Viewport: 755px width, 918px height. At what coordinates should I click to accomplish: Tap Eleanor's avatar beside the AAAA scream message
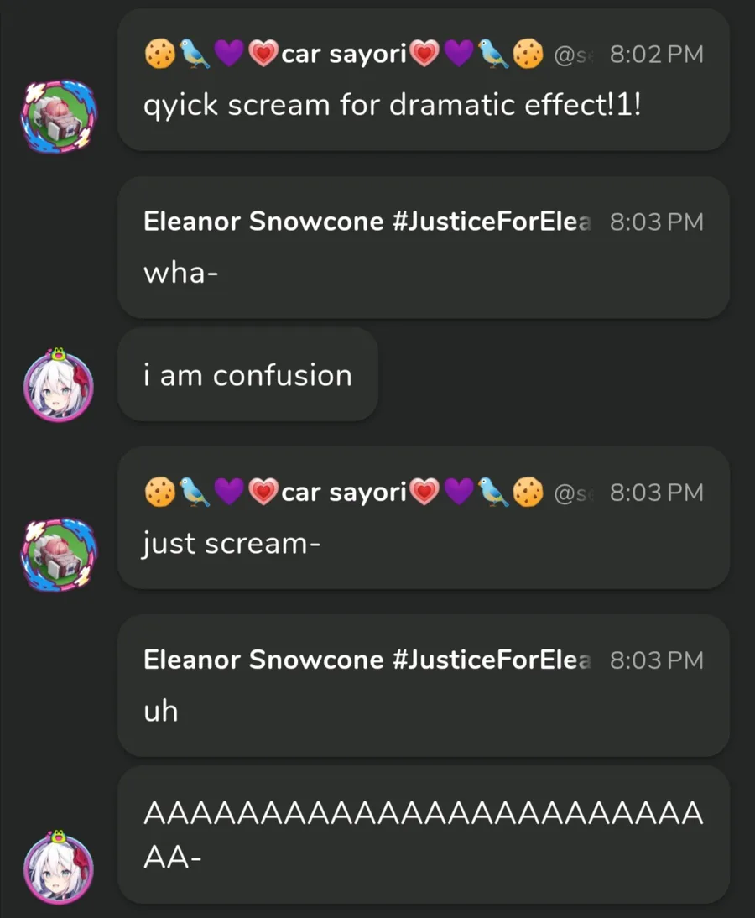(59, 867)
